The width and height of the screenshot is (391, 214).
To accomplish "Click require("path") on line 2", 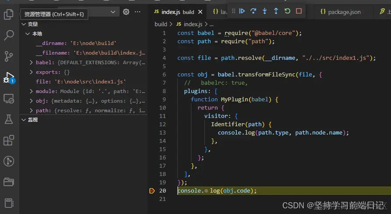I will point(246,41).
